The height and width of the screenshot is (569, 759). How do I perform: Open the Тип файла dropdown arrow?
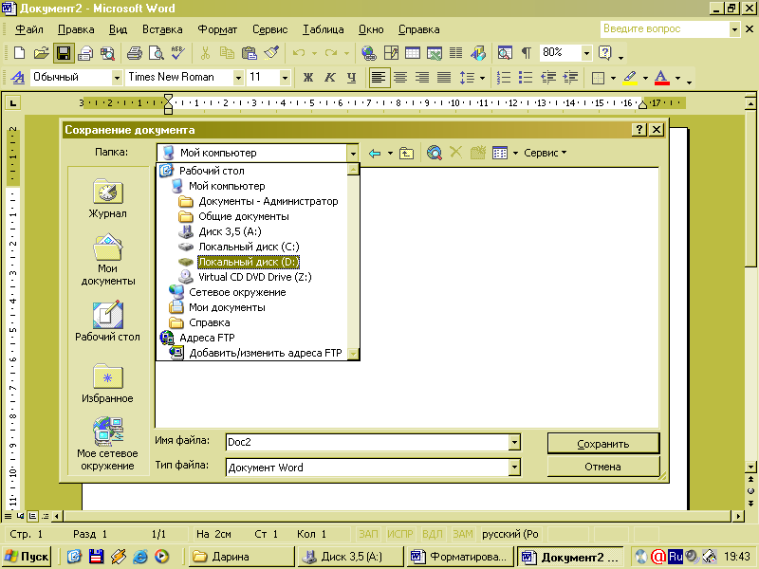[514, 468]
